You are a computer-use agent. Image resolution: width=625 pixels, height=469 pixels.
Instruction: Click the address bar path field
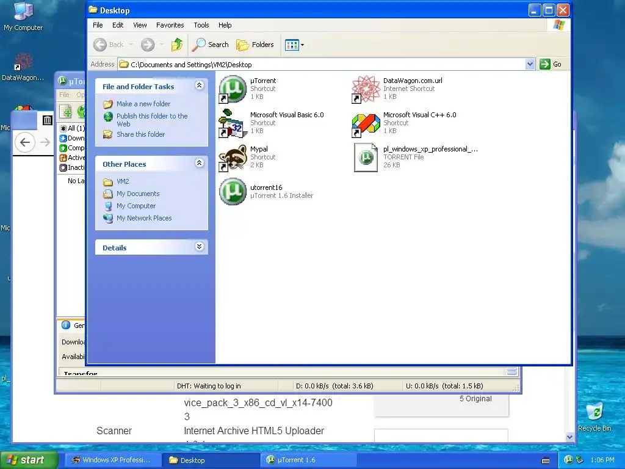click(321, 64)
